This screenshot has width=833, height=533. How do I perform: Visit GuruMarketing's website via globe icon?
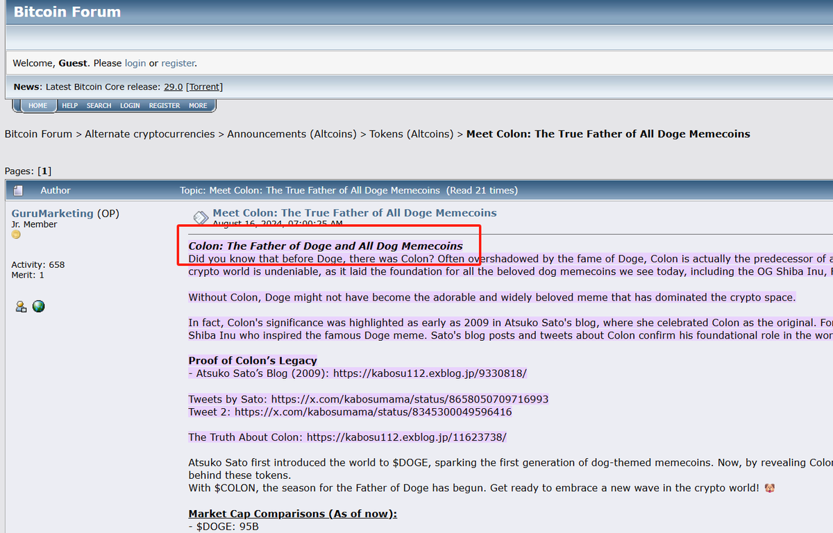(39, 306)
